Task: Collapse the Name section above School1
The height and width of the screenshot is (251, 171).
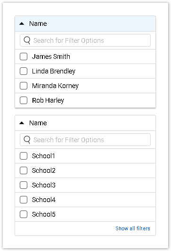Action: tap(22, 123)
